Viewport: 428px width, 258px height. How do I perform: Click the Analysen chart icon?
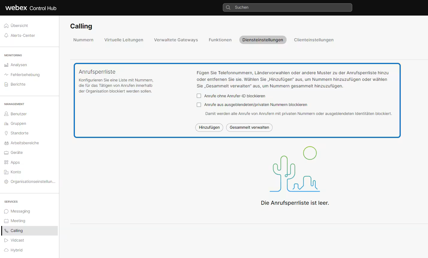[6, 65]
